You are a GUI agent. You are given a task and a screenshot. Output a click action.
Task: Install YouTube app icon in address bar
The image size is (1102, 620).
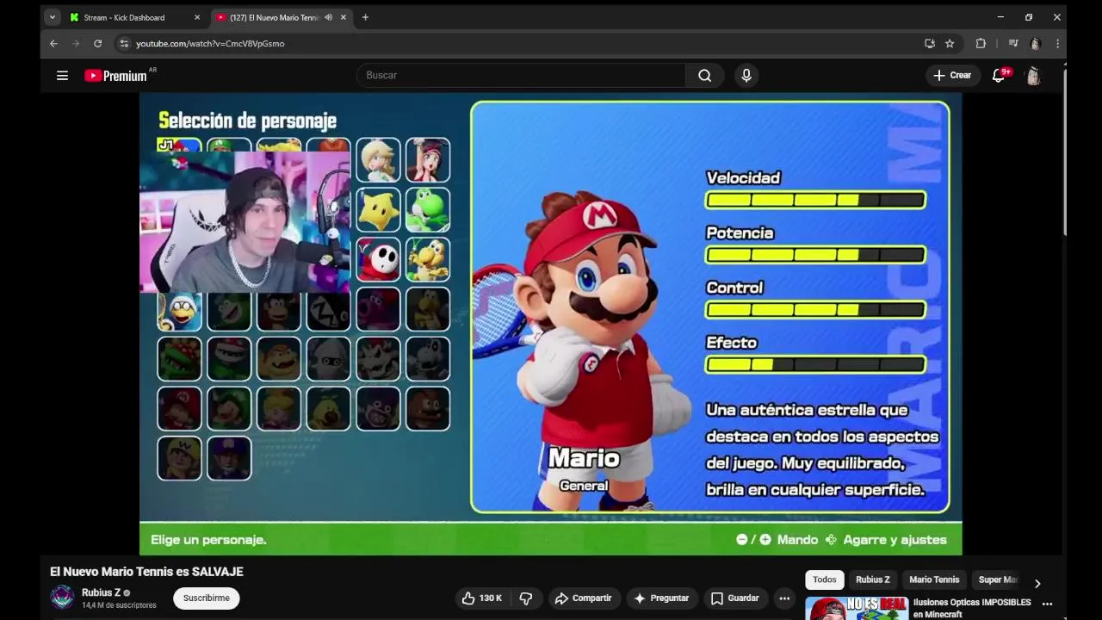tap(929, 43)
